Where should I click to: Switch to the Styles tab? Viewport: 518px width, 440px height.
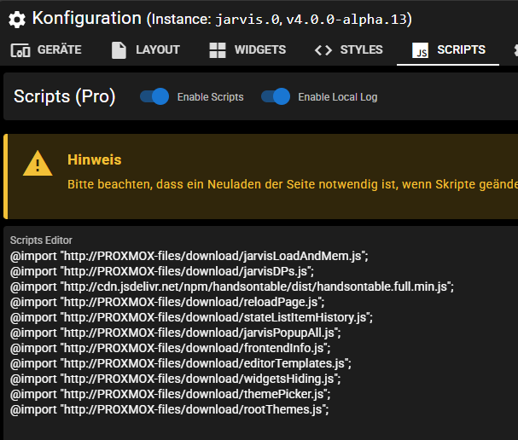point(348,50)
